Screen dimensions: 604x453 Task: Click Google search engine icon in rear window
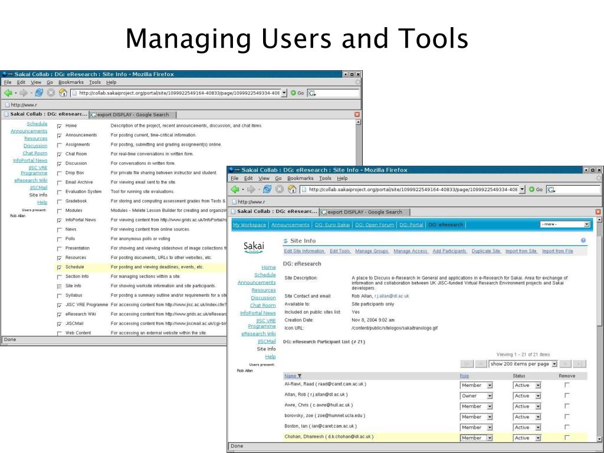click(x=311, y=93)
